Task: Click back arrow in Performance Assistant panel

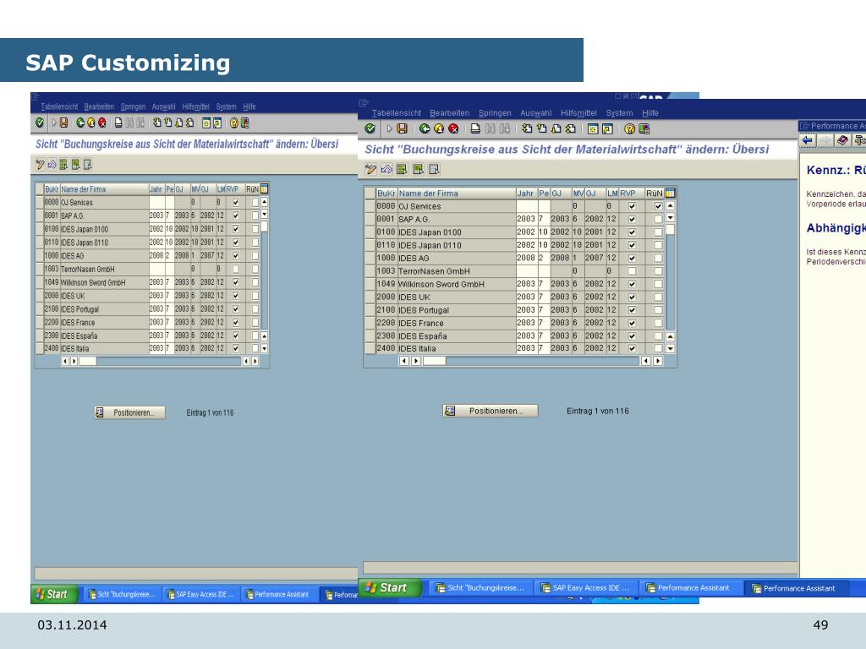Action: point(808,140)
